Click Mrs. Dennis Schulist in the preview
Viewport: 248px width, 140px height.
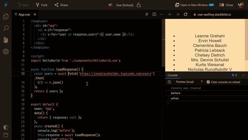210,60
